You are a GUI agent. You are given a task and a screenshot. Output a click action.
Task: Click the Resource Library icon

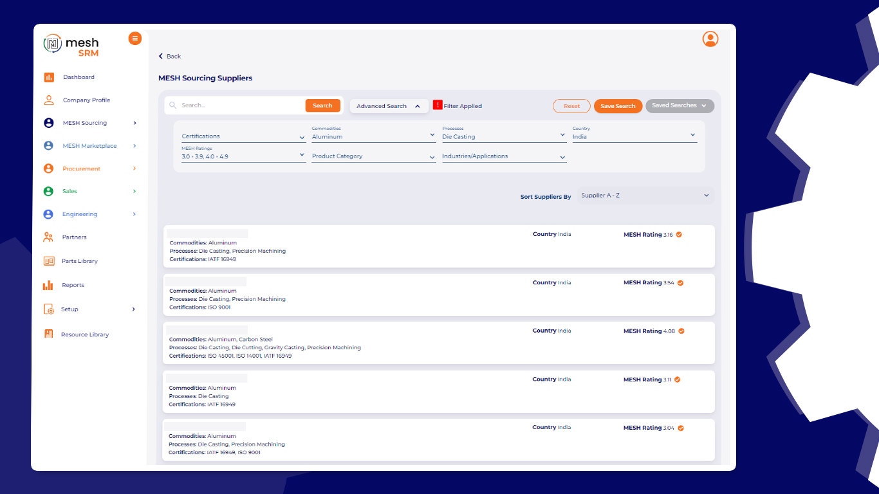point(48,334)
